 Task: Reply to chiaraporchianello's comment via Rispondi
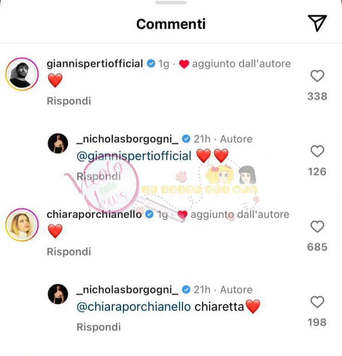pos(69,252)
